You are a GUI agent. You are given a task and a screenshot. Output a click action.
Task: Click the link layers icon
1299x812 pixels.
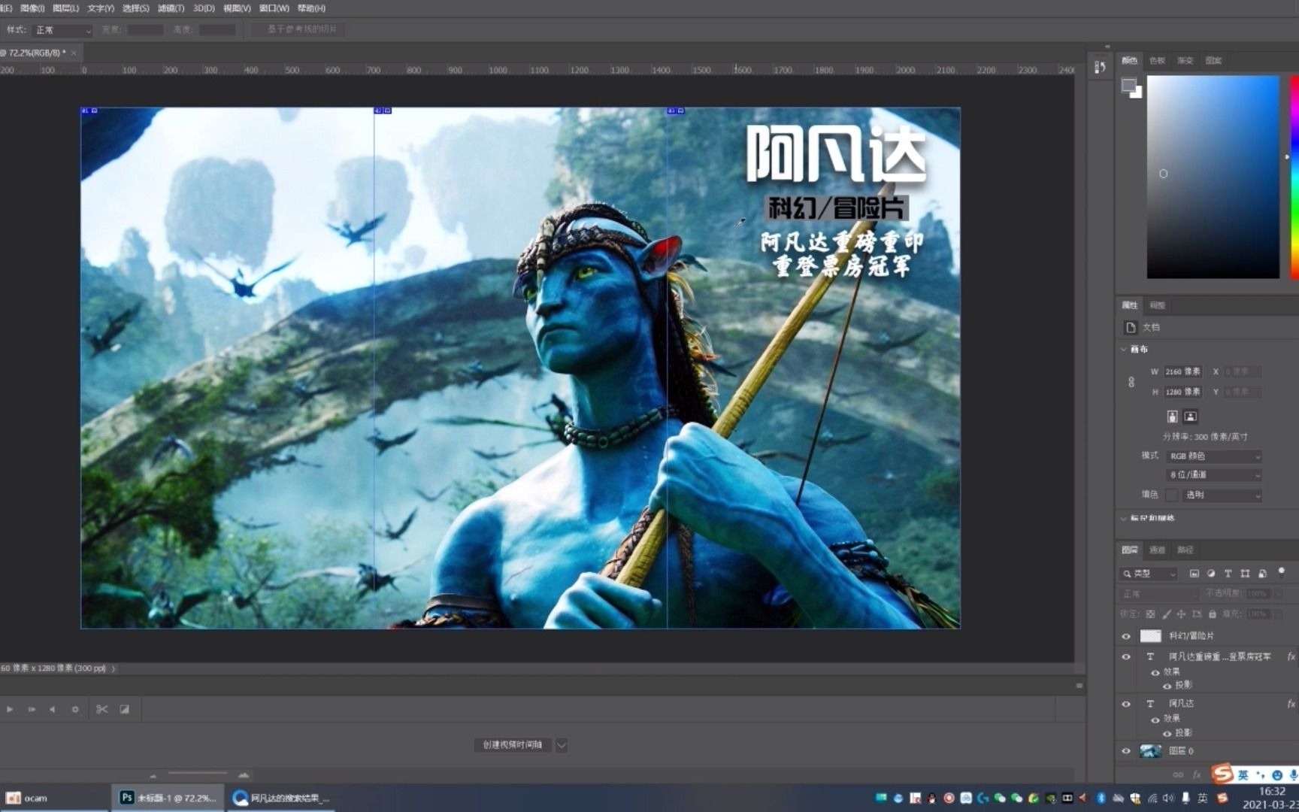[1178, 774]
